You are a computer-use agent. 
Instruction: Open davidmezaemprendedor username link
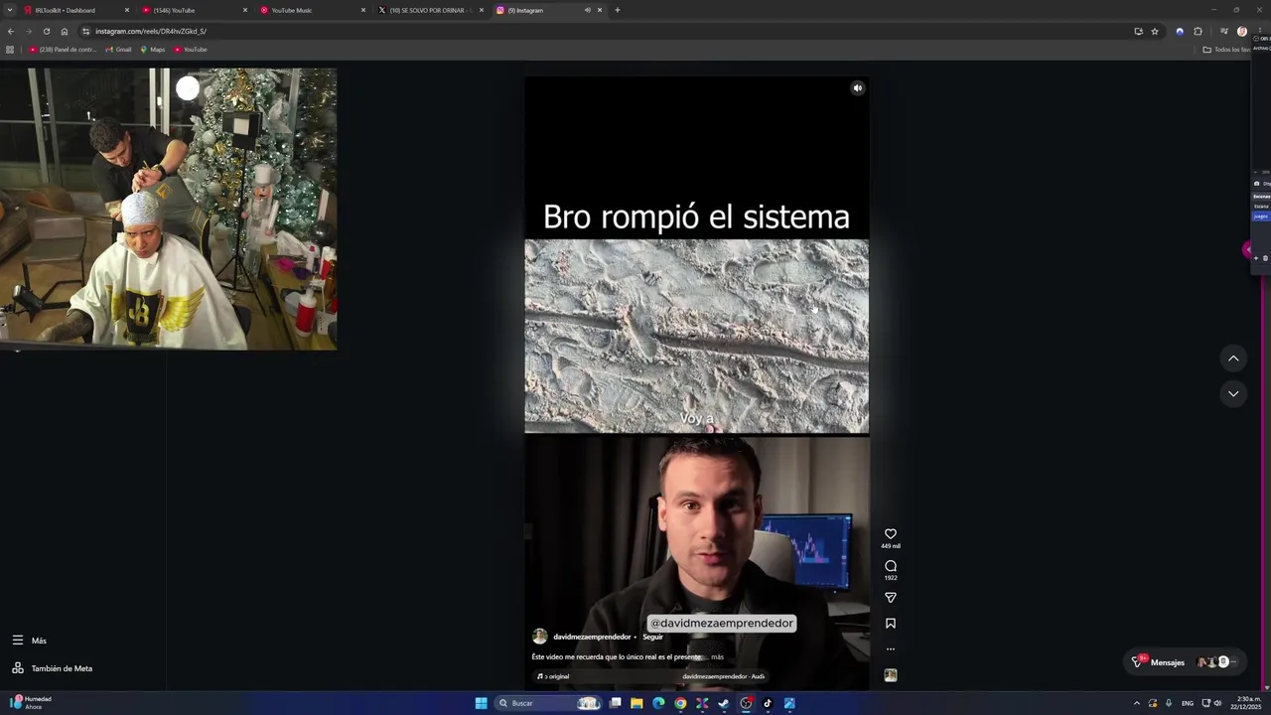(592, 637)
